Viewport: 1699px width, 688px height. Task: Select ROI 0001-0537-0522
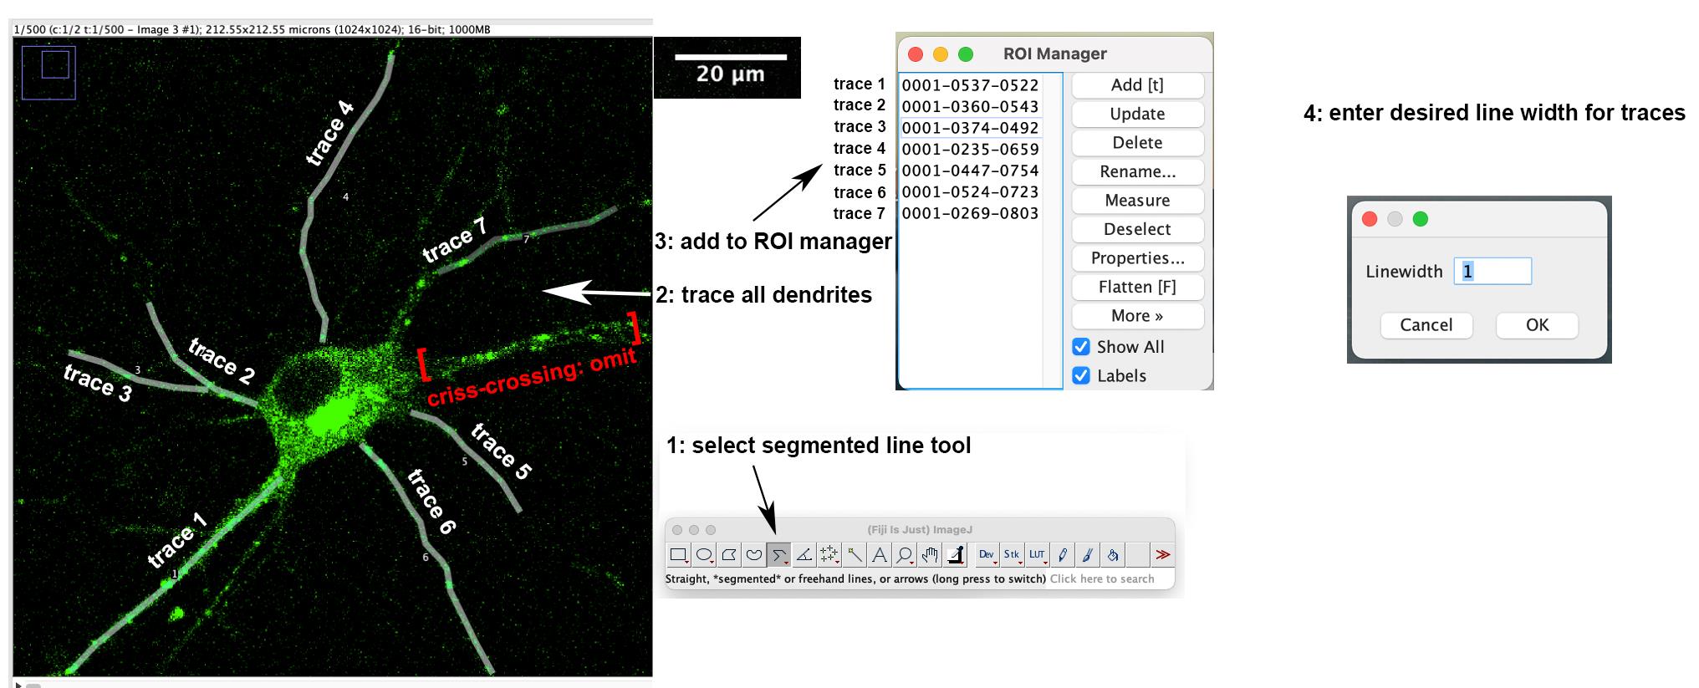click(970, 85)
